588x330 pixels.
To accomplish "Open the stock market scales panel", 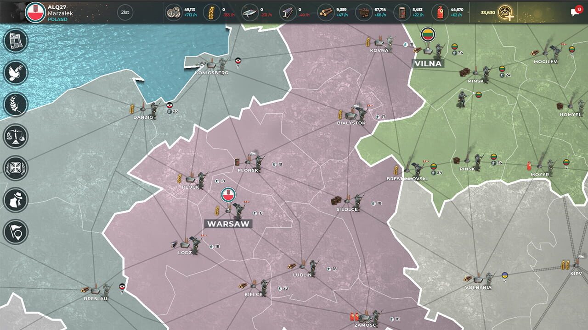I will pyautogui.click(x=15, y=136).
